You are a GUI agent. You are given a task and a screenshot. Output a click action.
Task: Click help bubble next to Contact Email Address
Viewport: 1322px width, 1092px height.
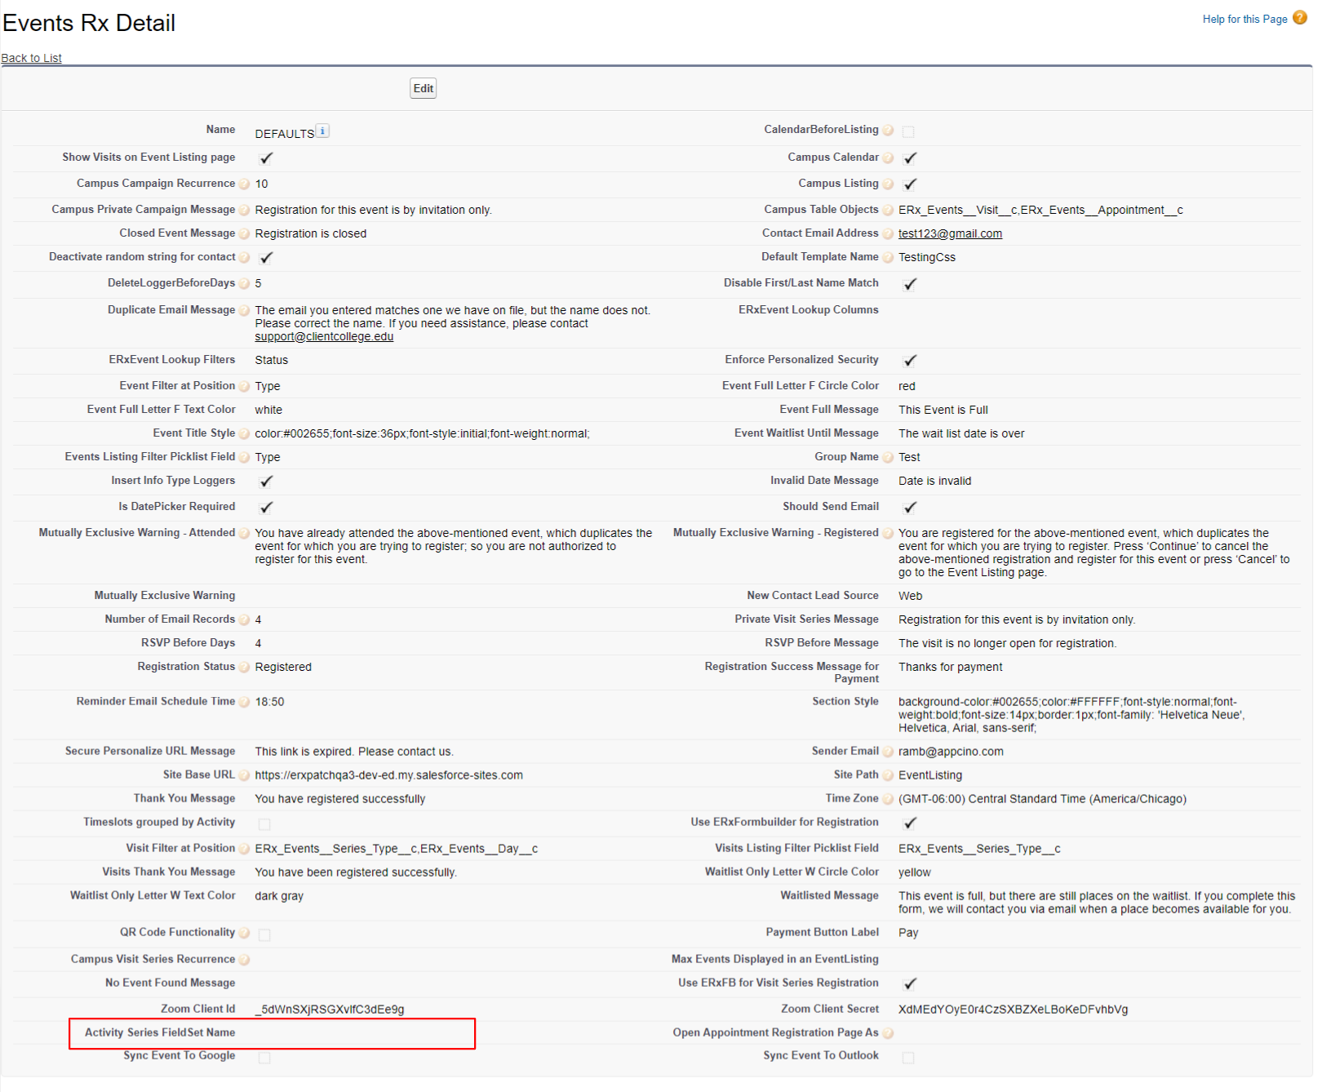(888, 234)
